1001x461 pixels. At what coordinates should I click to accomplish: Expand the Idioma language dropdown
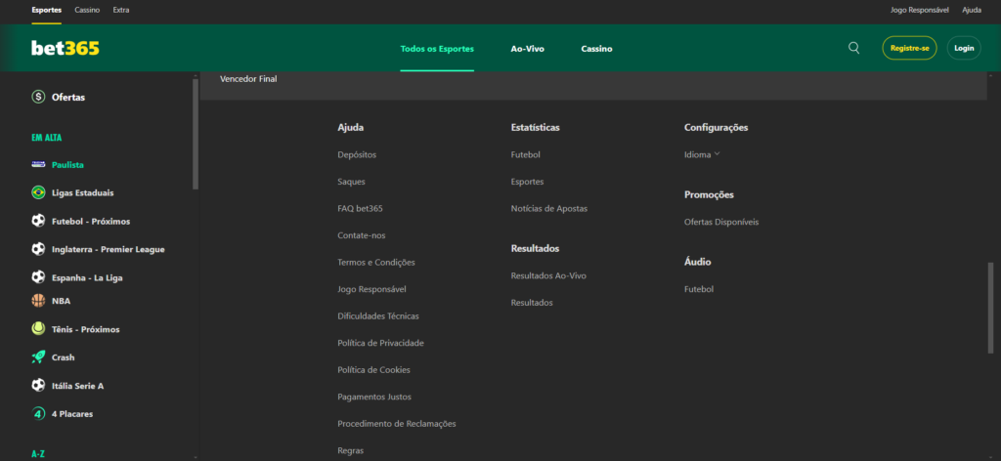coord(702,154)
